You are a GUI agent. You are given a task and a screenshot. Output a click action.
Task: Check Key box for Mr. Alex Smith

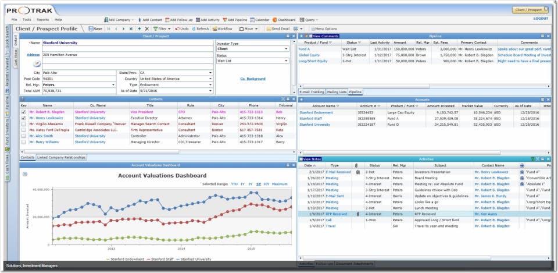tap(23, 136)
